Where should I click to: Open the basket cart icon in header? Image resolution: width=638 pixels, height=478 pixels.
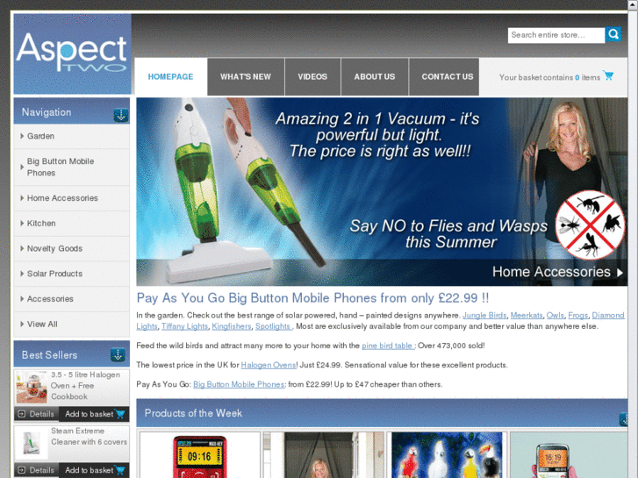[x=608, y=75]
